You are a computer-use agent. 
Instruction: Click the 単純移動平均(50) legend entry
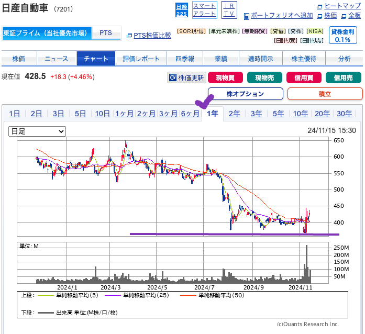[x=212, y=295]
